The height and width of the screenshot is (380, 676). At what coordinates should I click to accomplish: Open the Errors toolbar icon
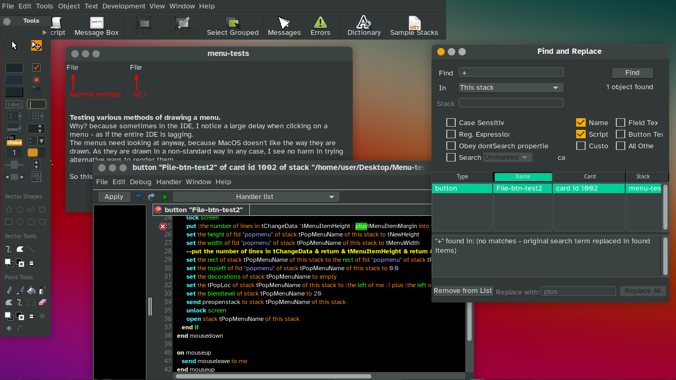(321, 26)
